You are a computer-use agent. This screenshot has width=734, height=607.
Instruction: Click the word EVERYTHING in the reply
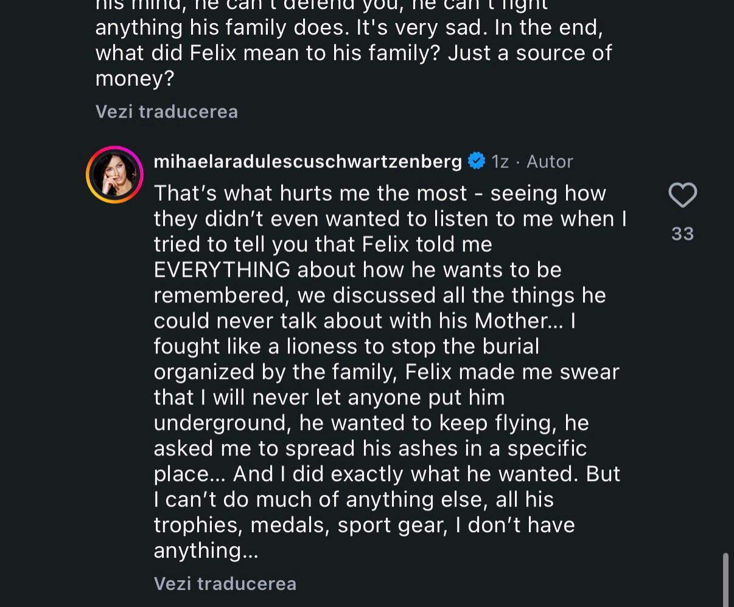point(222,269)
